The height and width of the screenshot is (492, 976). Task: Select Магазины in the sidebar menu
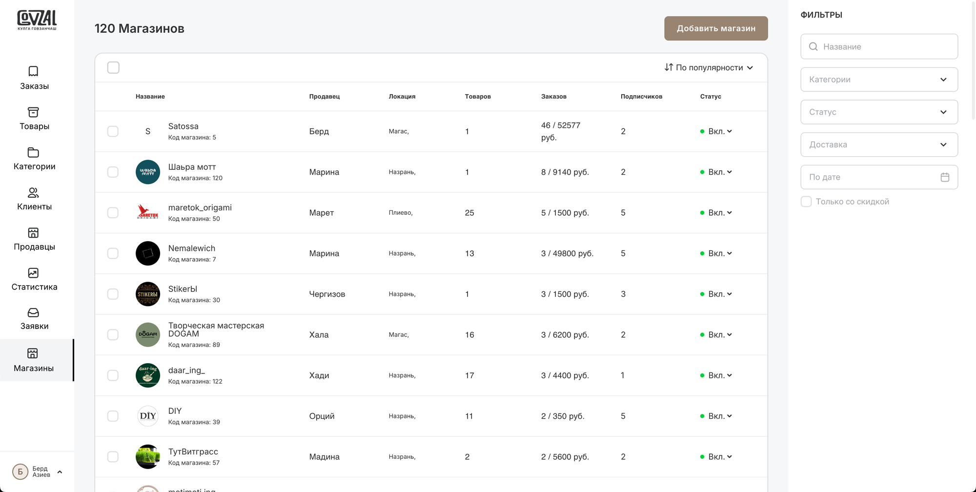33,360
